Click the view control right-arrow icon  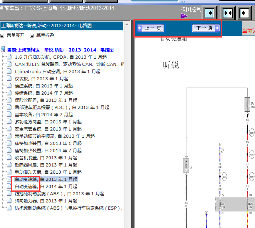tap(209, 13)
